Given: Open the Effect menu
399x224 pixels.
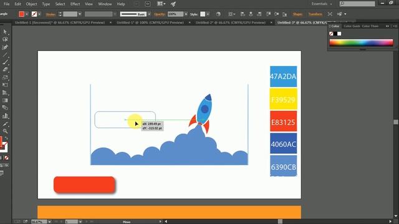Looking at the screenshot, I should pyautogui.click(x=75, y=4).
